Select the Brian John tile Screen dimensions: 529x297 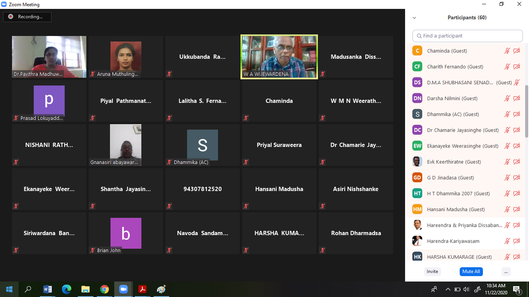click(126, 233)
